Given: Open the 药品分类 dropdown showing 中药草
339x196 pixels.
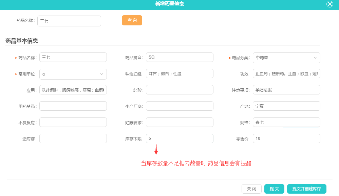Looking at the screenshot, I should tap(286, 58).
